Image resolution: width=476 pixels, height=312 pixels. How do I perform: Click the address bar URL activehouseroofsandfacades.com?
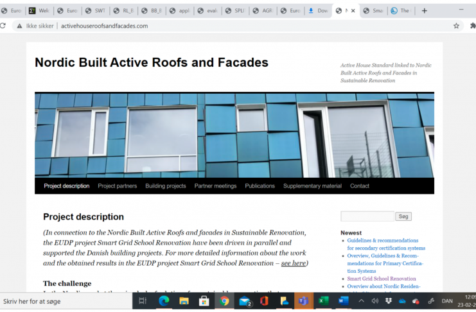click(105, 26)
